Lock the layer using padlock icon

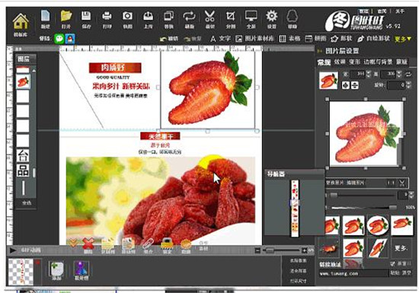[x=167, y=246]
